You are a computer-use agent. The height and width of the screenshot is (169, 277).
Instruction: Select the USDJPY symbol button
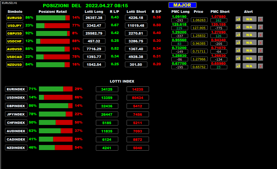click(x=15, y=26)
